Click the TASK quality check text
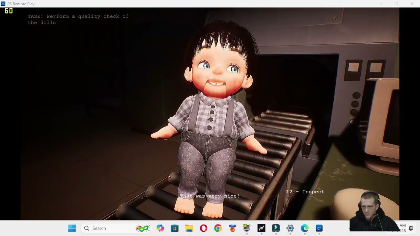The height and width of the screenshot is (236, 420). pyautogui.click(x=78, y=19)
